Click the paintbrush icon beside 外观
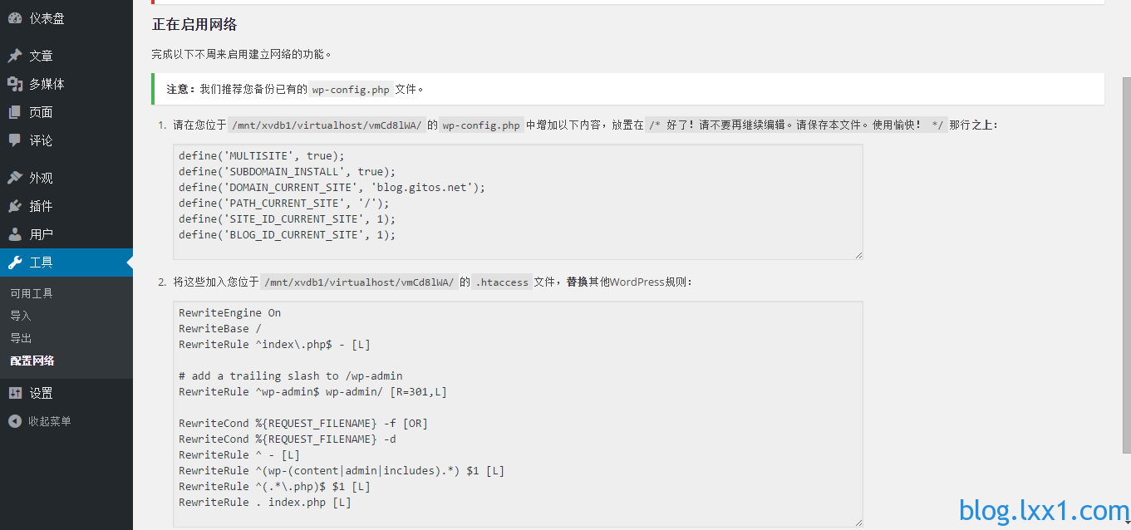Screen dimensions: 1131x530 click(x=15, y=178)
